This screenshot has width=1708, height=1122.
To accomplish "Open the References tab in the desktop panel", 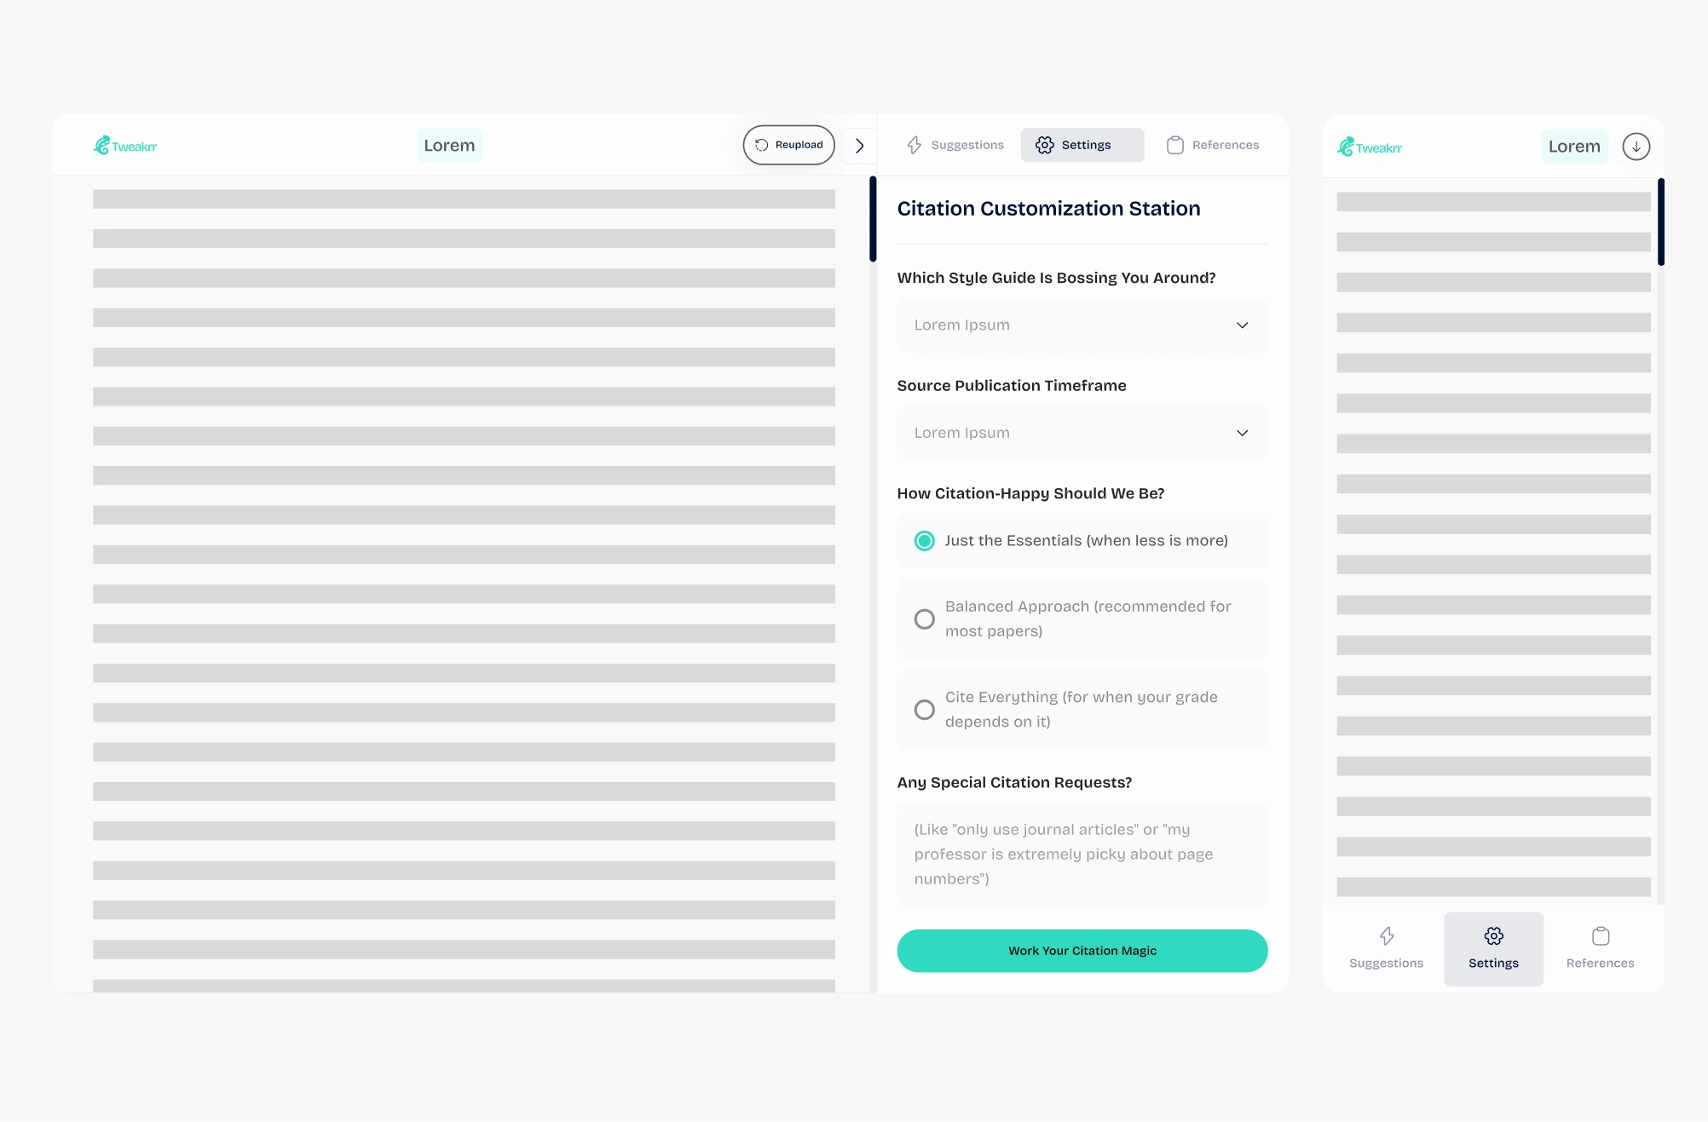I will tap(1213, 145).
